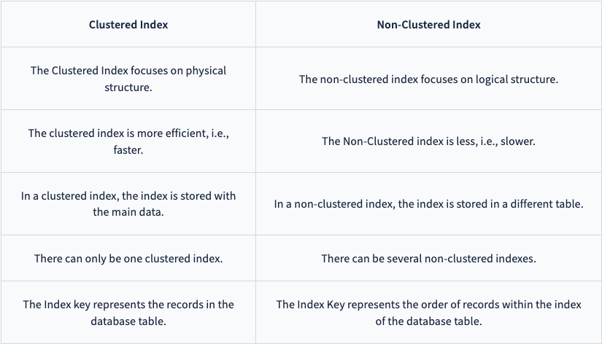This screenshot has height=344, width=602.
Task: Click the several non-clustered indexes cell
Action: click(428, 258)
